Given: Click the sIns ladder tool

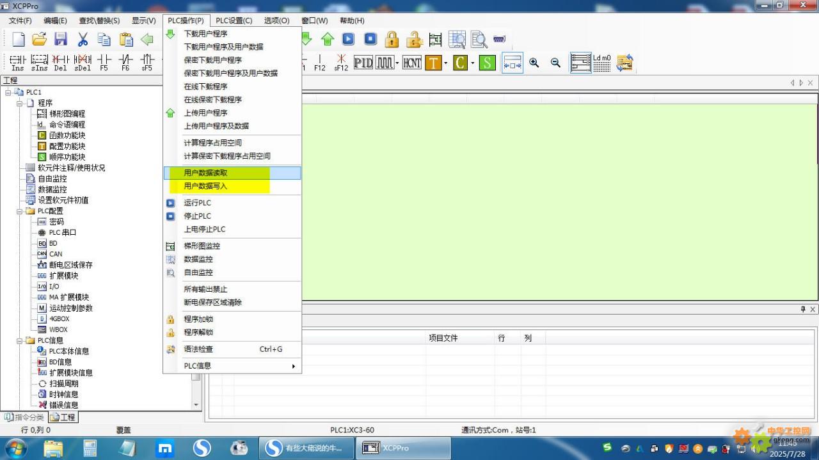Looking at the screenshot, I should [x=40, y=63].
